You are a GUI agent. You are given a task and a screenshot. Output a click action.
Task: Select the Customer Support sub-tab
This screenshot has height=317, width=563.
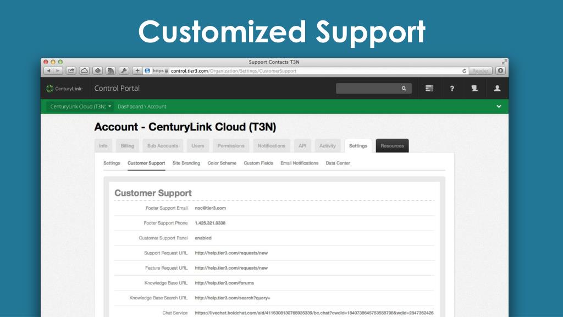(146, 163)
